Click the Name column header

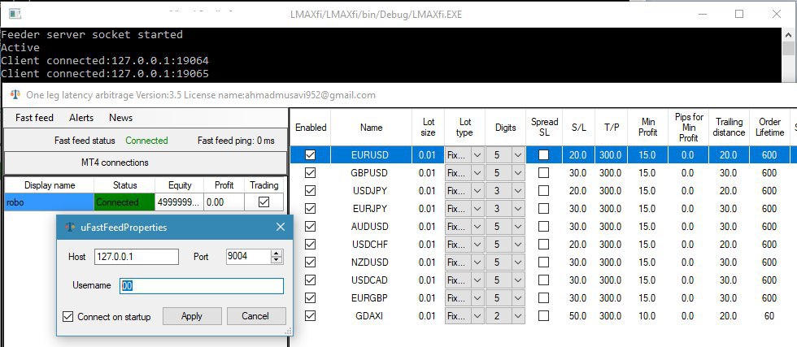(x=371, y=128)
